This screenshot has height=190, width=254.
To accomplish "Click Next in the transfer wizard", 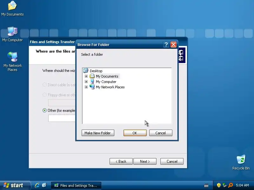I will [145, 161].
